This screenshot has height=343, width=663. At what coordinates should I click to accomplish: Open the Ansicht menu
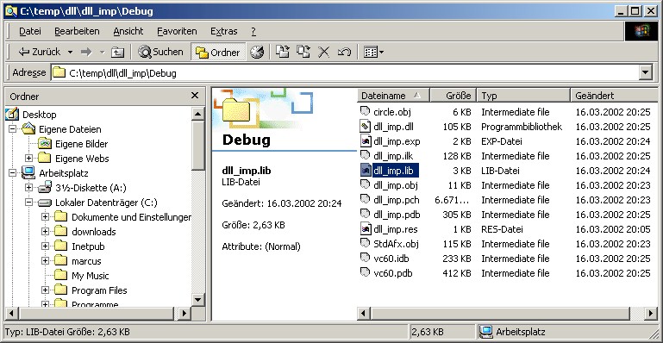[x=128, y=31]
